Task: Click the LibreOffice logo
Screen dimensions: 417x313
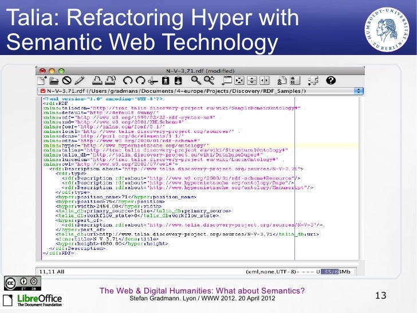Action: click(33, 301)
